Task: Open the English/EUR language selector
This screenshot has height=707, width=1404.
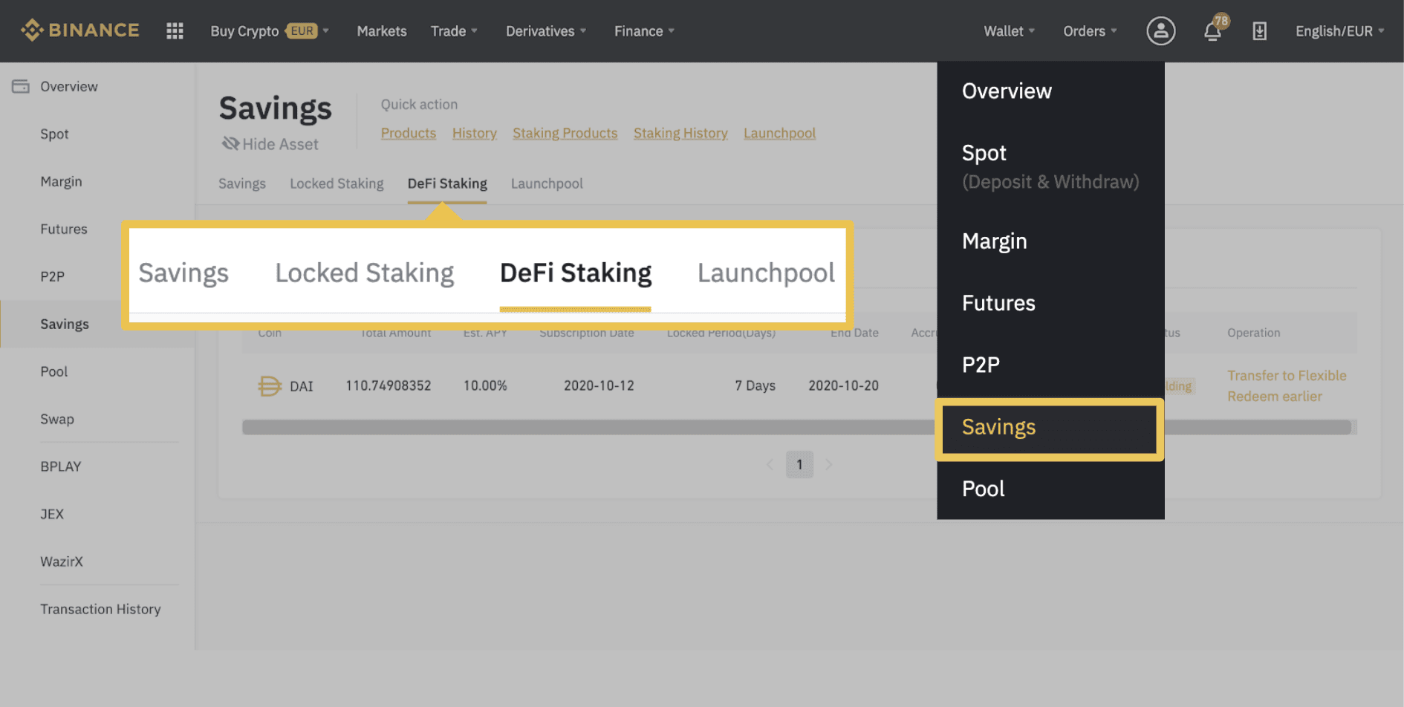Action: (1339, 30)
